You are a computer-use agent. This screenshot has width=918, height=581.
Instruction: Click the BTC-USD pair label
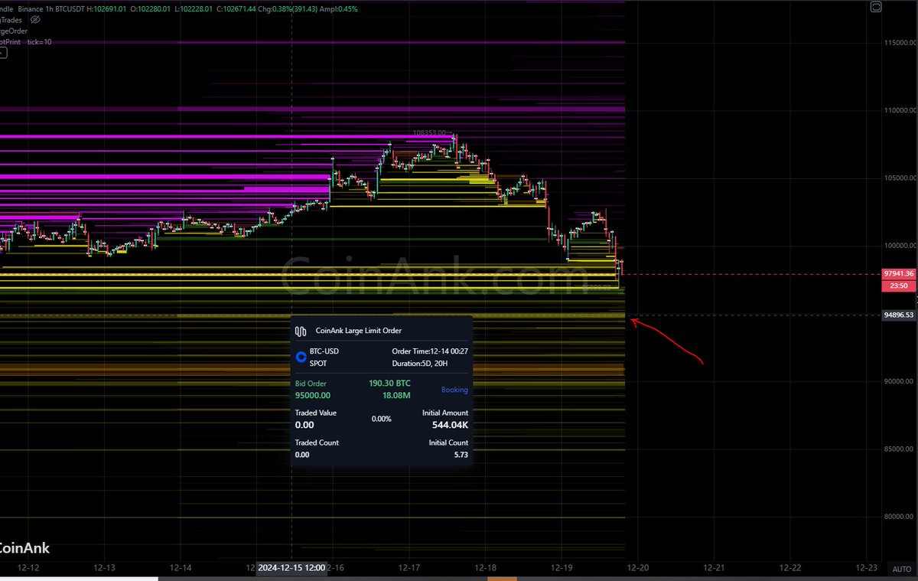pyautogui.click(x=324, y=351)
